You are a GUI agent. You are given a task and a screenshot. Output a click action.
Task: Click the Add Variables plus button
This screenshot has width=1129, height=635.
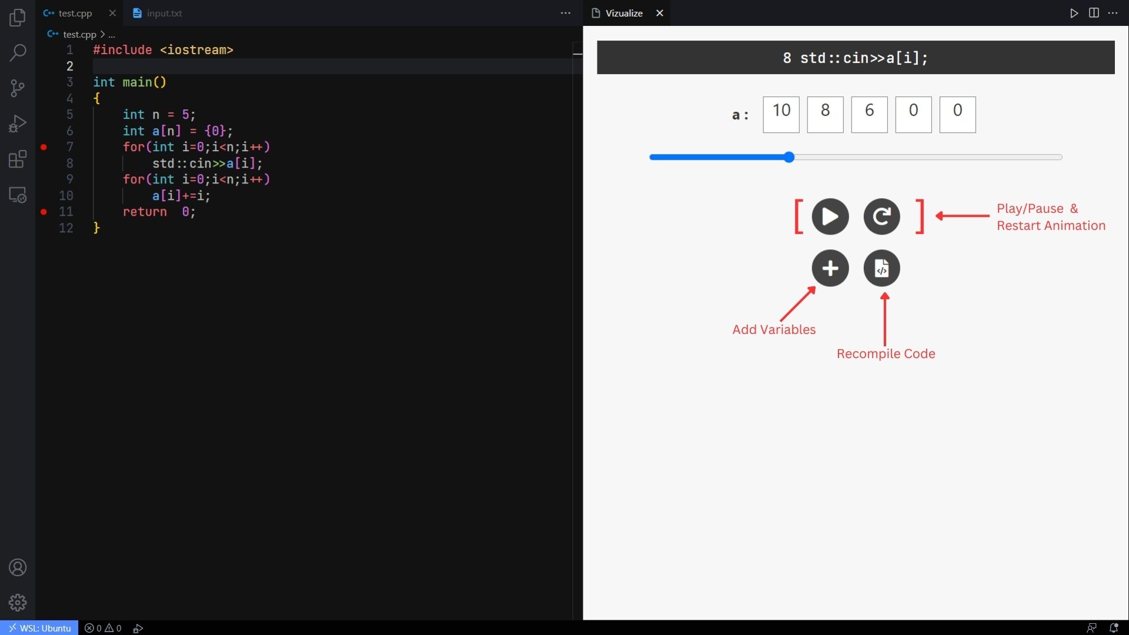830,269
